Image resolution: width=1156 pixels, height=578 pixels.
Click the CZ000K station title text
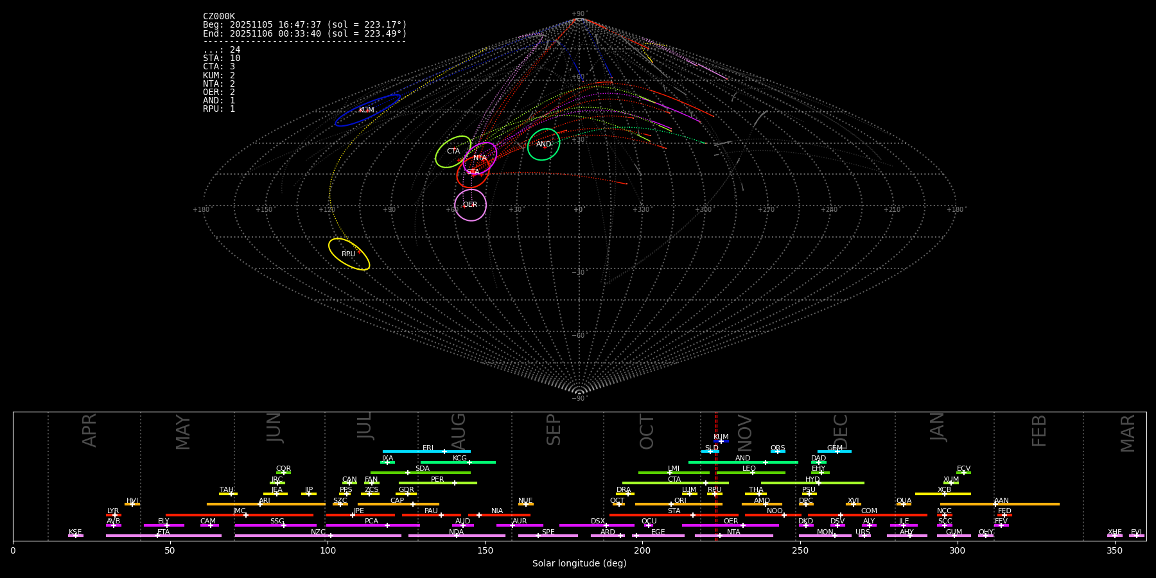pyautogui.click(x=219, y=17)
